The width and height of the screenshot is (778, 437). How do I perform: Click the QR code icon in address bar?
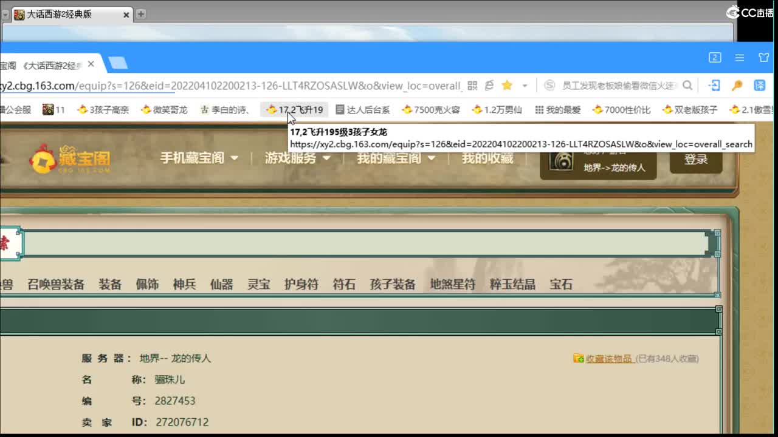472,86
